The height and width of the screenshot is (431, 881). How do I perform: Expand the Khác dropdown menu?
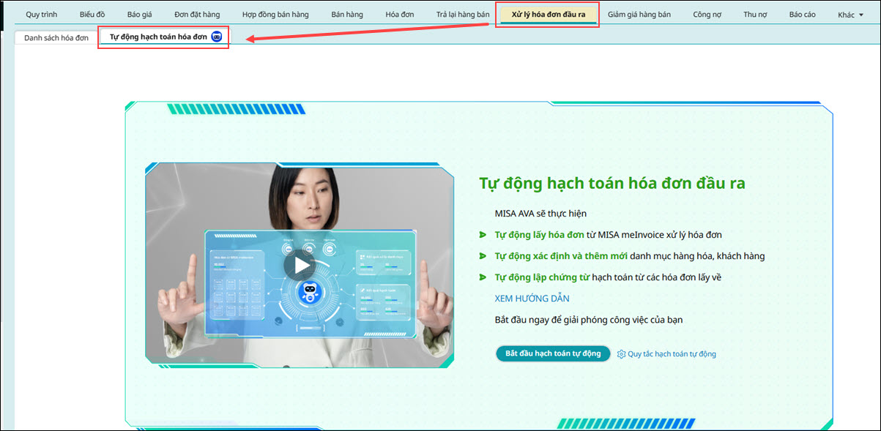pos(850,15)
